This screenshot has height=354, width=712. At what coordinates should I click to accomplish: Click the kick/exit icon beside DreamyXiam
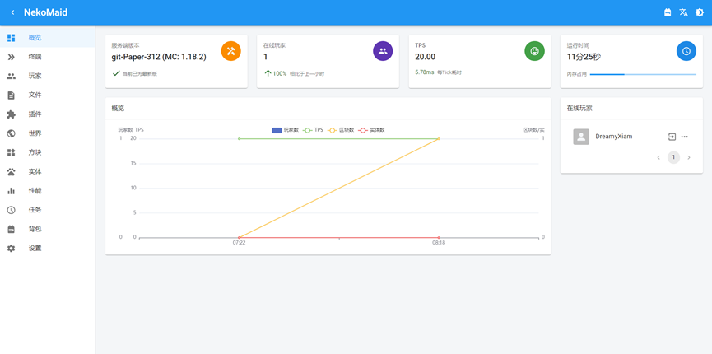672,137
